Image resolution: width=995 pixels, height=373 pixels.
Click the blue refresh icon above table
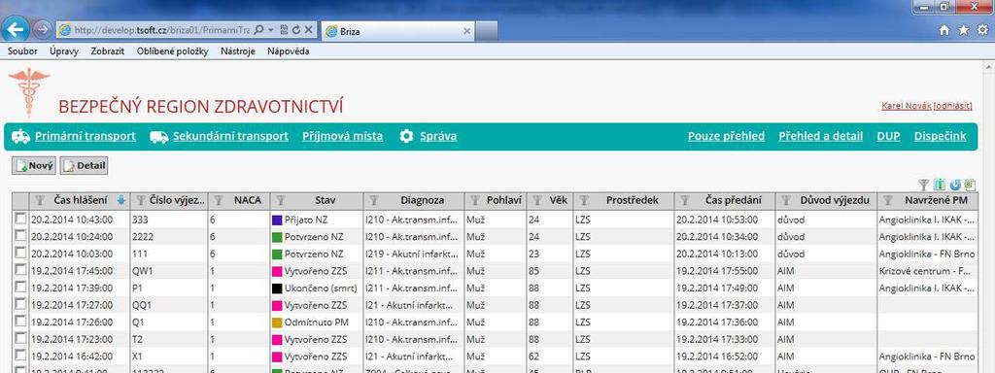point(956,185)
